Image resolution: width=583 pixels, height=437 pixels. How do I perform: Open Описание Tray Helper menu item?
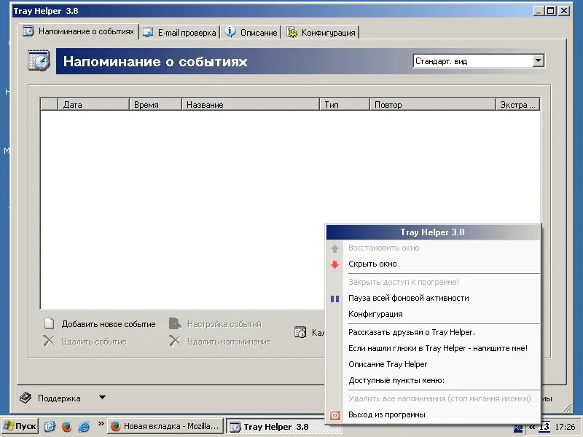[433, 364]
